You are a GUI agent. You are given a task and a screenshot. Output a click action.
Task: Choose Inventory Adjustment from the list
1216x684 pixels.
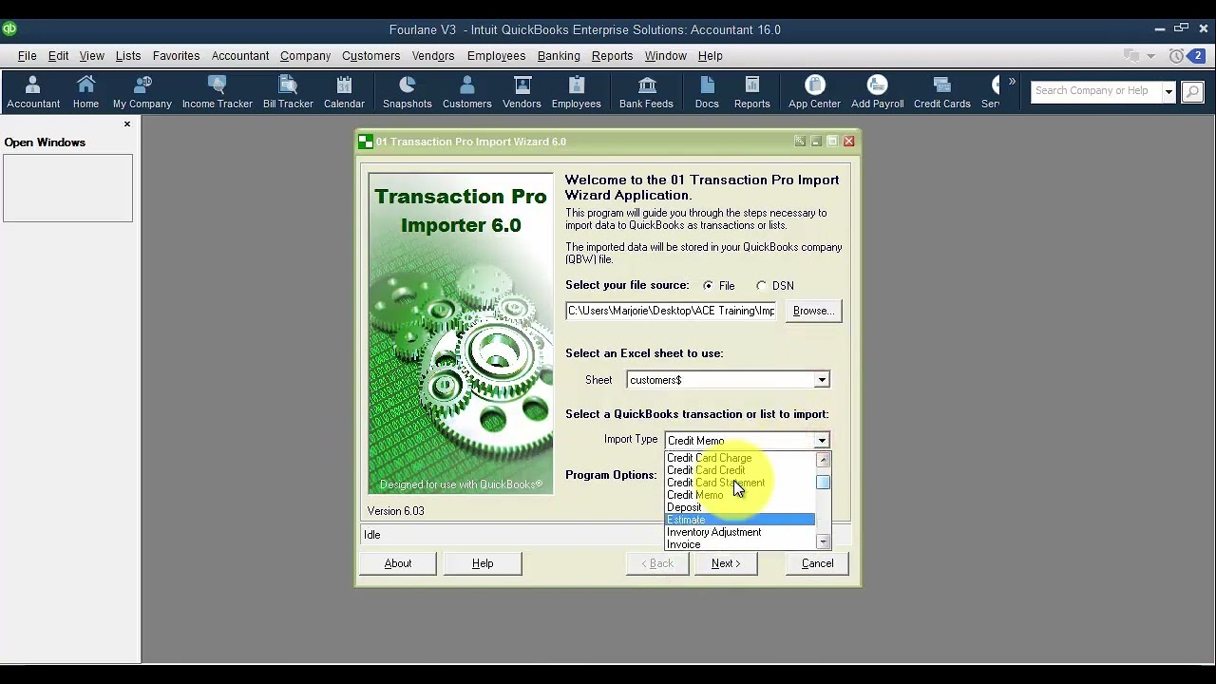(x=713, y=532)
